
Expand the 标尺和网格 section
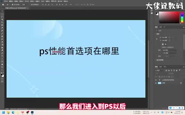point(160,60)
